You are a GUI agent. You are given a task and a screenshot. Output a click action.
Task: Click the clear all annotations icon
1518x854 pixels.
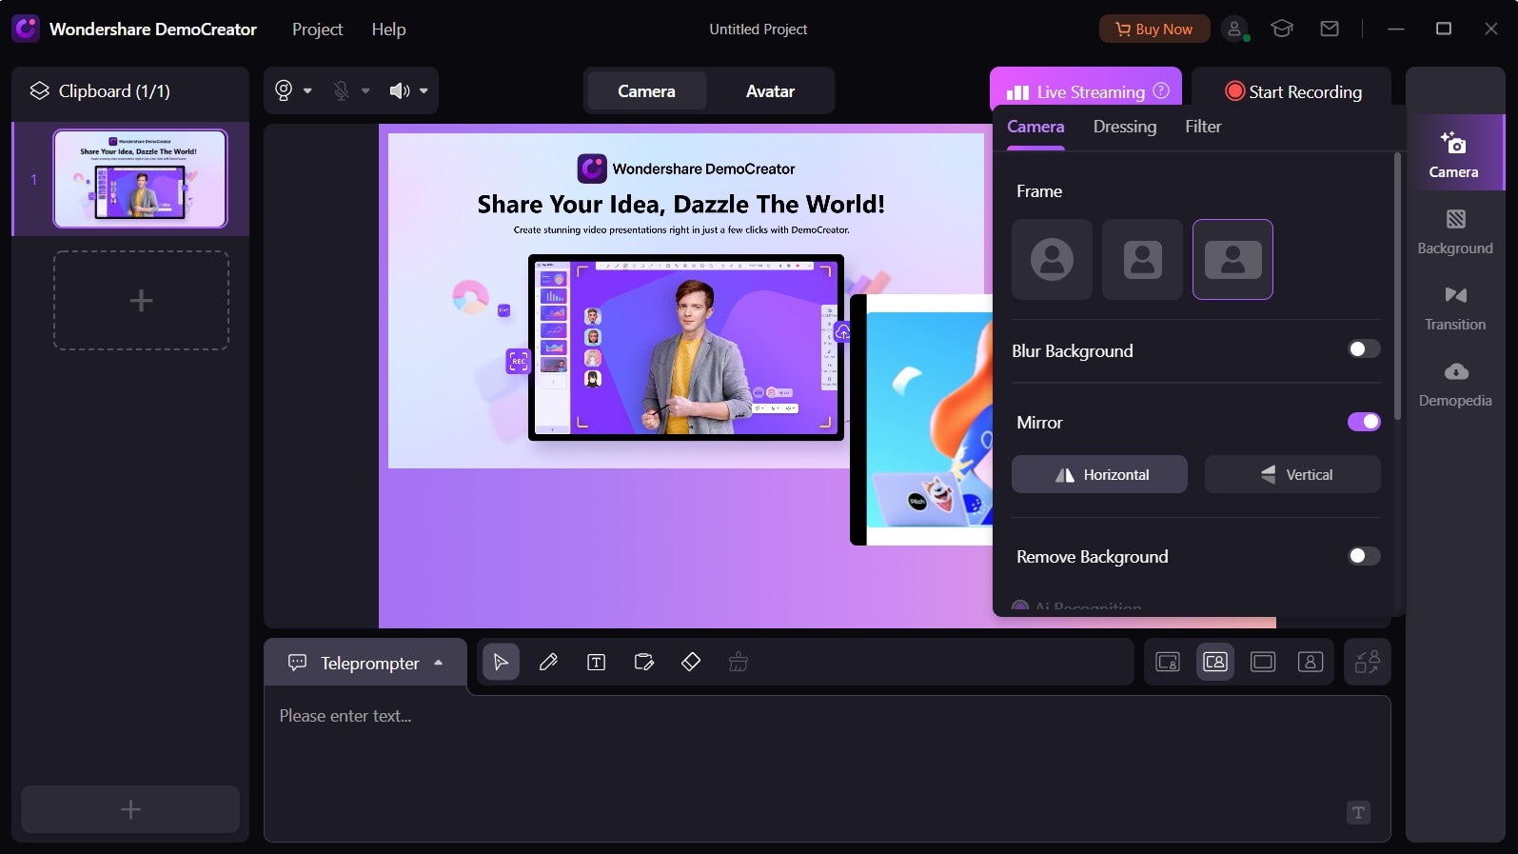(x=739, y=662)
